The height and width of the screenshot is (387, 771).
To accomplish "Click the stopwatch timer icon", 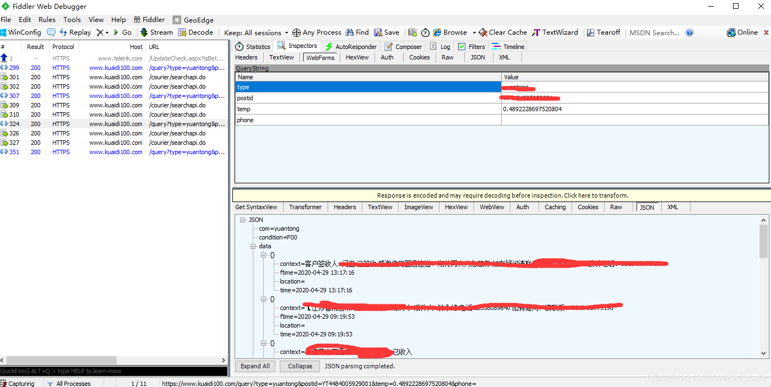I will click(426, 32).
